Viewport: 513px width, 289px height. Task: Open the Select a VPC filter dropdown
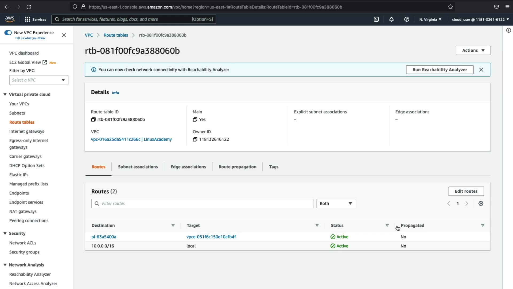click(x=39, y=80)
